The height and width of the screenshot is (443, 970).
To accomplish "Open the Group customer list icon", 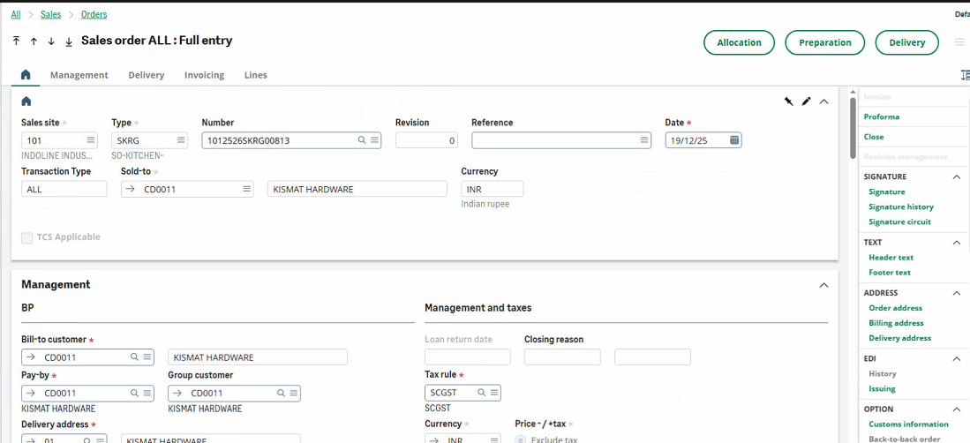I will (294, 394).
